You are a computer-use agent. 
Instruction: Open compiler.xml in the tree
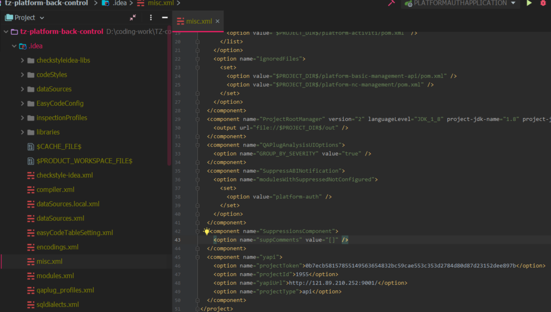click(55, 189)
